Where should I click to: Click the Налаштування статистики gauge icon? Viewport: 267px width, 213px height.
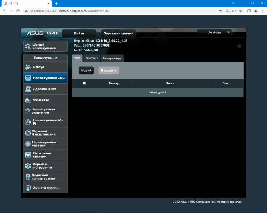coord(27,111)
